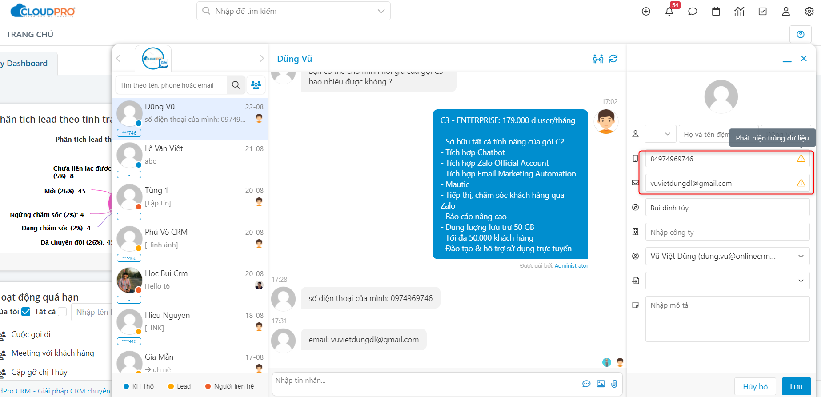Click the CloudPro logo
821x397 pixels.
(43, 11)
